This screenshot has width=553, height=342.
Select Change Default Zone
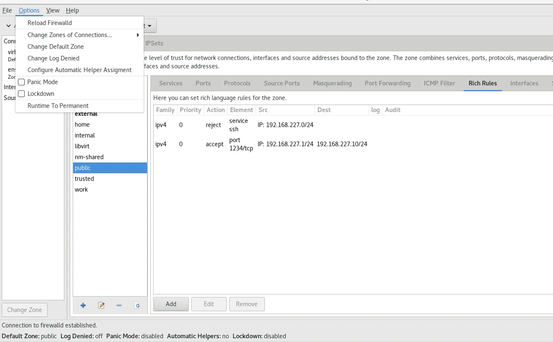(x=79, y=47)
